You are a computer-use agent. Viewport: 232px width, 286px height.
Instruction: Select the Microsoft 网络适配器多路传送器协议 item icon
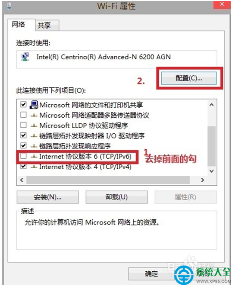(34, 115)
